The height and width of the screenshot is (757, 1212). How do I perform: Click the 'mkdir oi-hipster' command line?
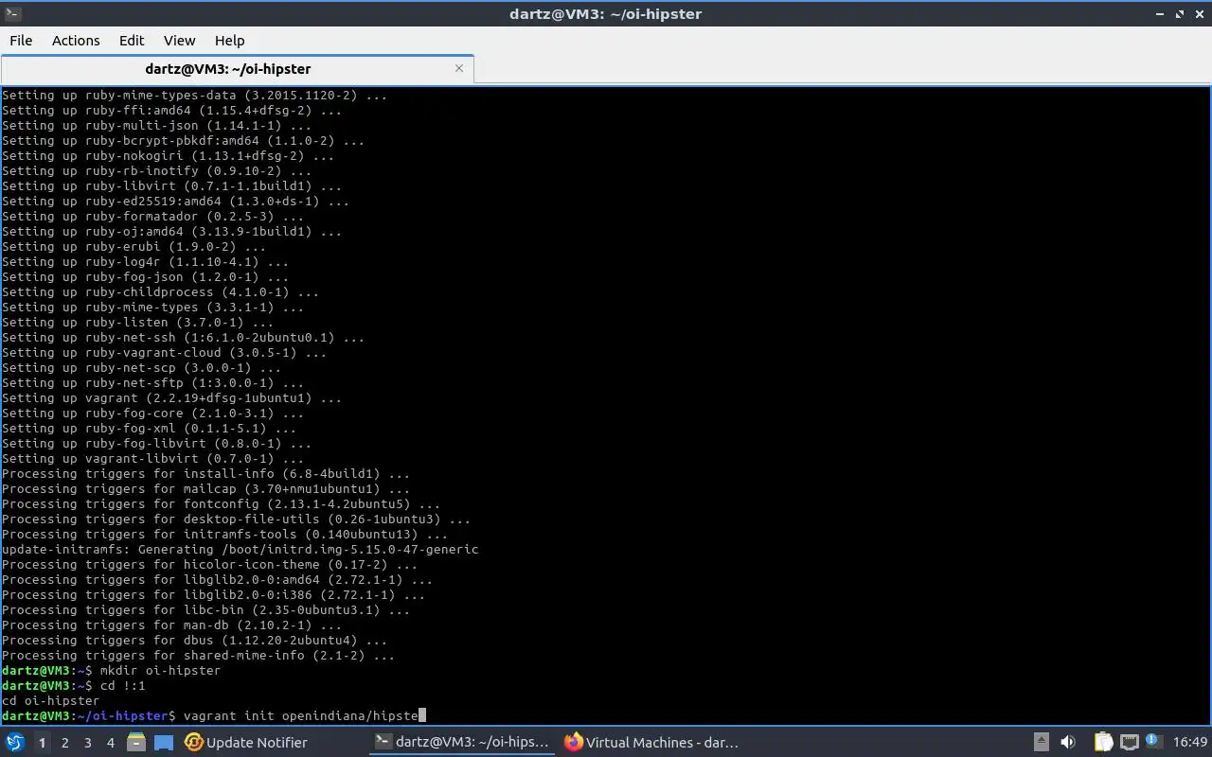[111, 670]
